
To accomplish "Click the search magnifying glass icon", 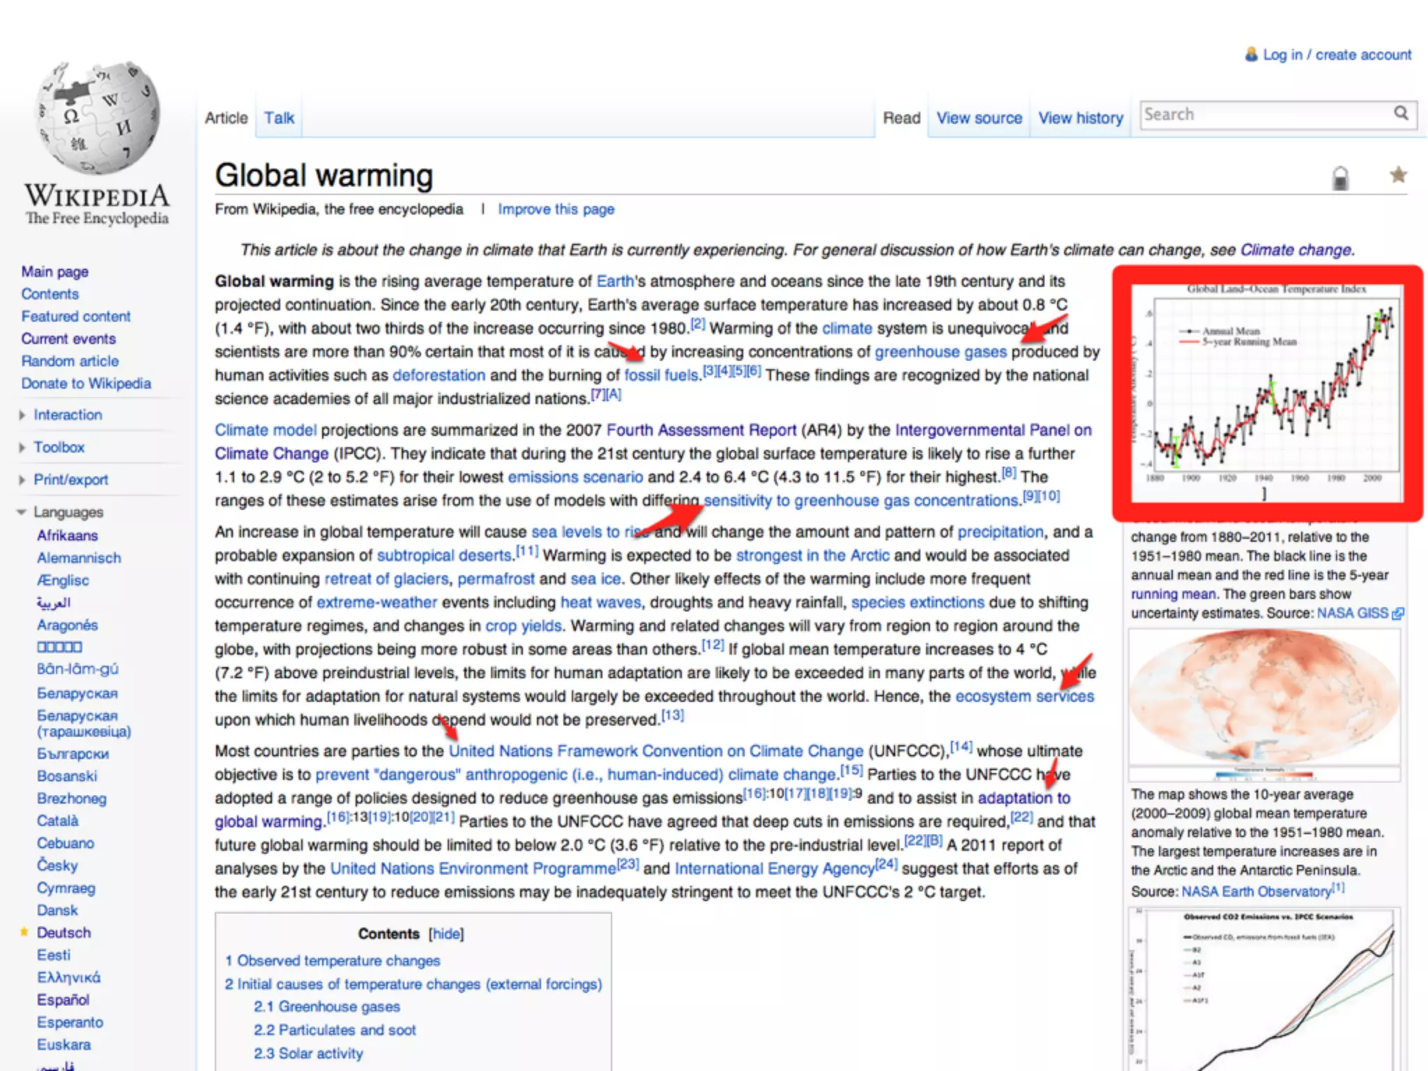I will click(1401, 114).
